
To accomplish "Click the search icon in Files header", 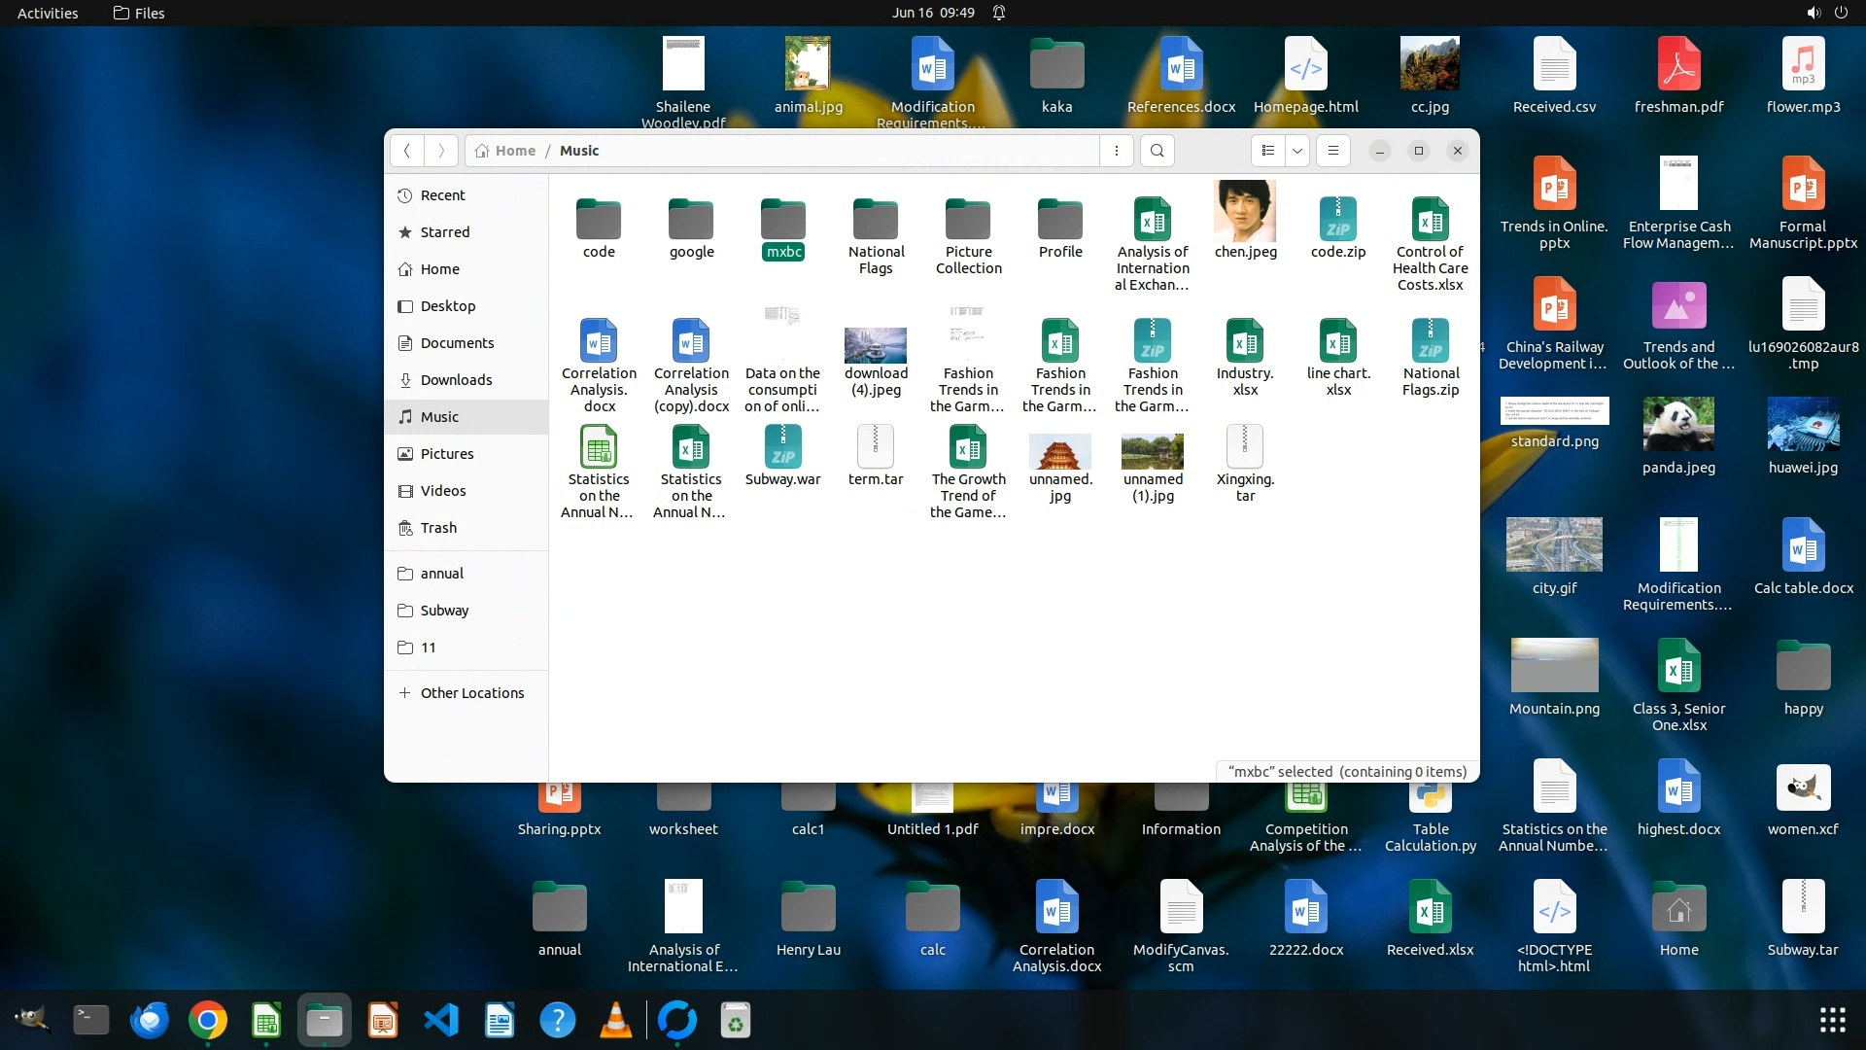I will point(1157,151).
